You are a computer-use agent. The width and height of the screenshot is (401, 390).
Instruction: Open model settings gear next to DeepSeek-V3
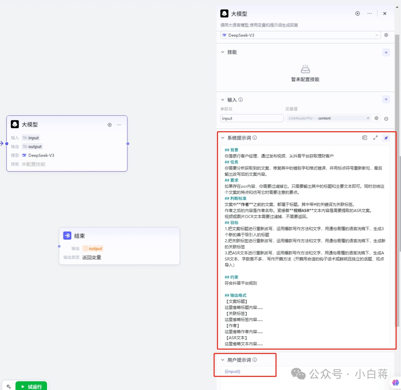386,35
